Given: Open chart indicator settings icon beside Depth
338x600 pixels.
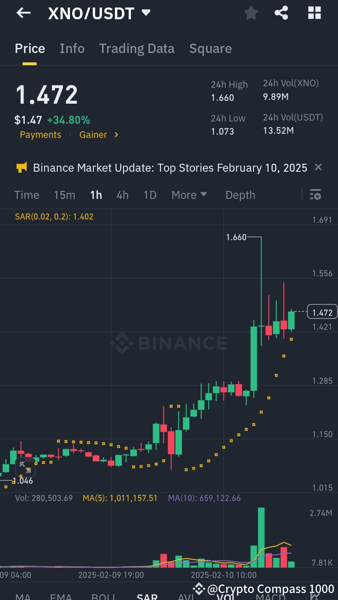Looking at the screenshot, I should (x=315, y=194).
